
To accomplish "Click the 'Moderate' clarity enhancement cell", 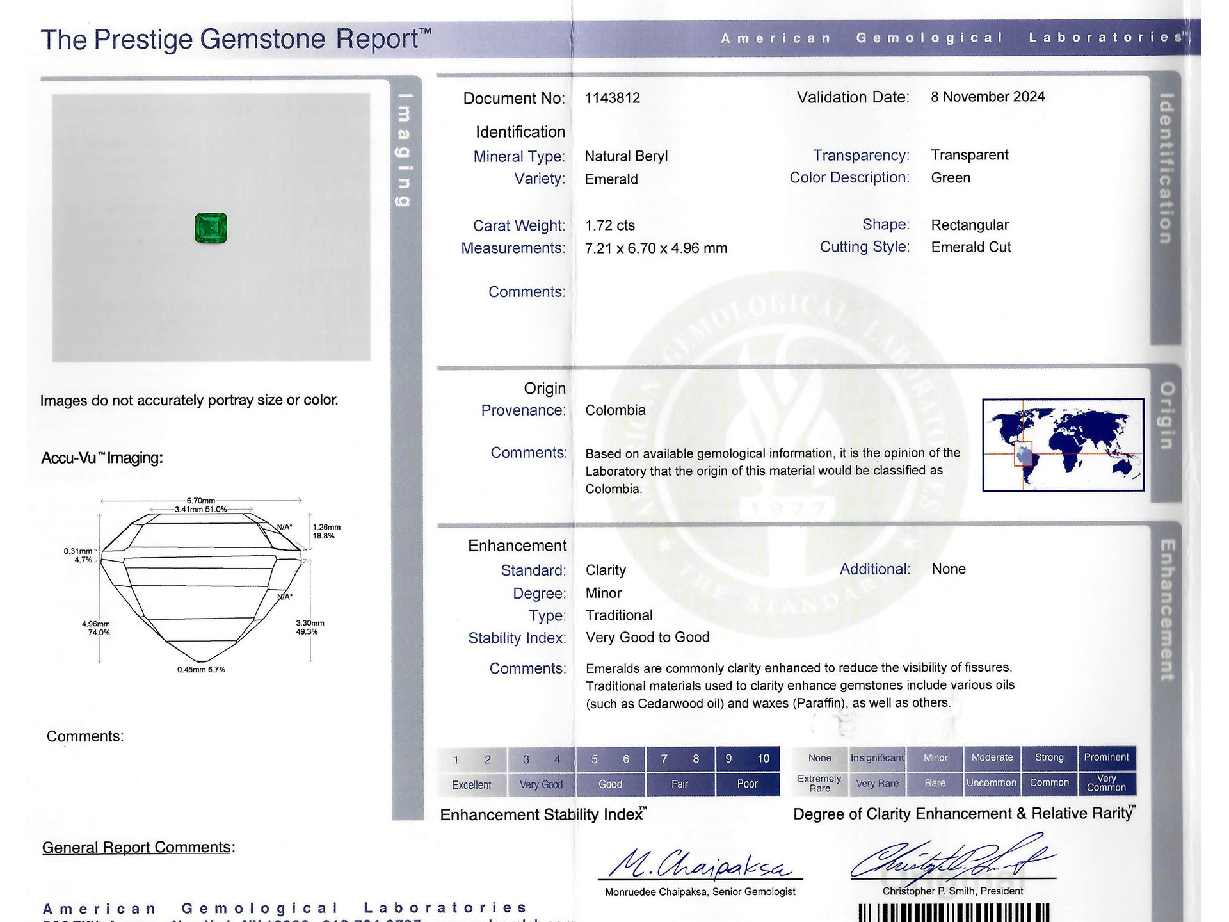I will coord(992,757).
